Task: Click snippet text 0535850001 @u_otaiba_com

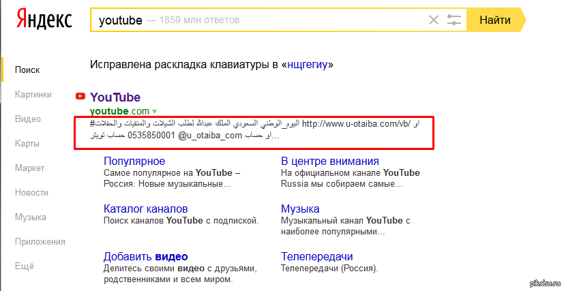Action: [185, 136]
